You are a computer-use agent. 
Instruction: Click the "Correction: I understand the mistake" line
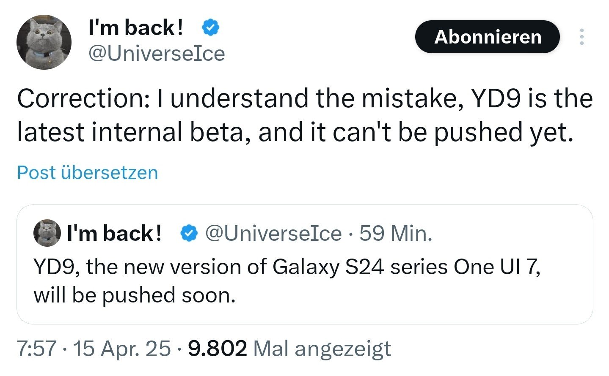[x=304, y=98]
